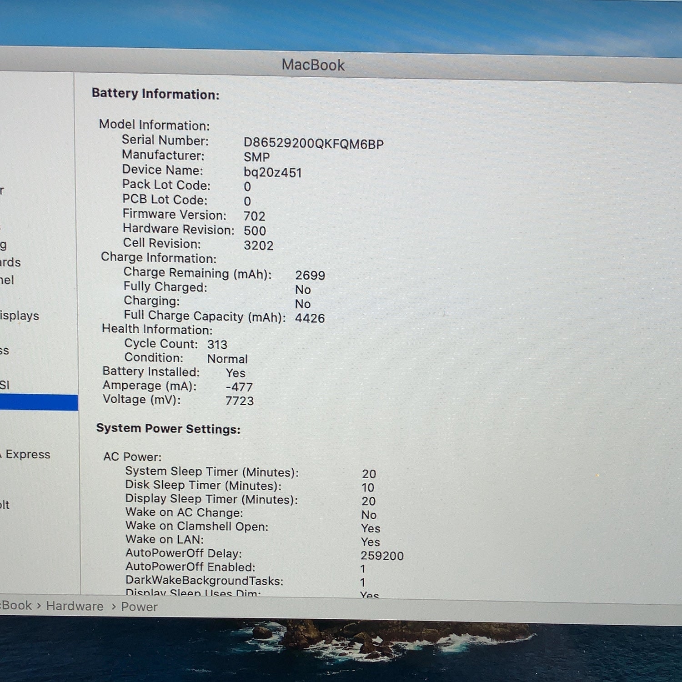Image resolution: width=682 pixels, height=682 pixels.
Task: Open the Fibre Channel sidebar entry
Action: point(7,280)
